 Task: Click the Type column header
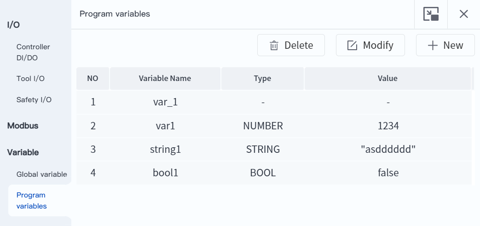(x=262, y=78)
